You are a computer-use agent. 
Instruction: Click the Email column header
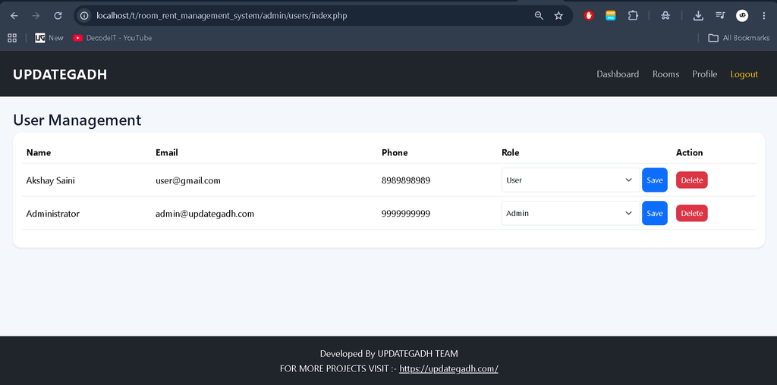166,152
